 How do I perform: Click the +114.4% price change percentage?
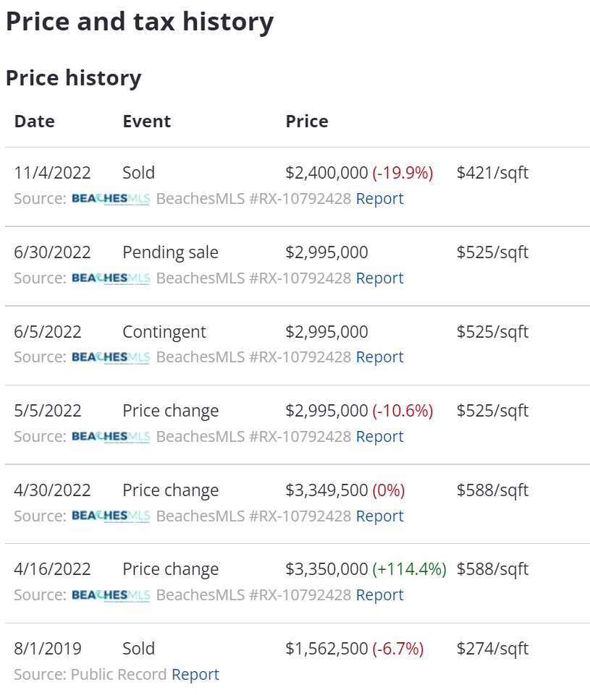410,569
